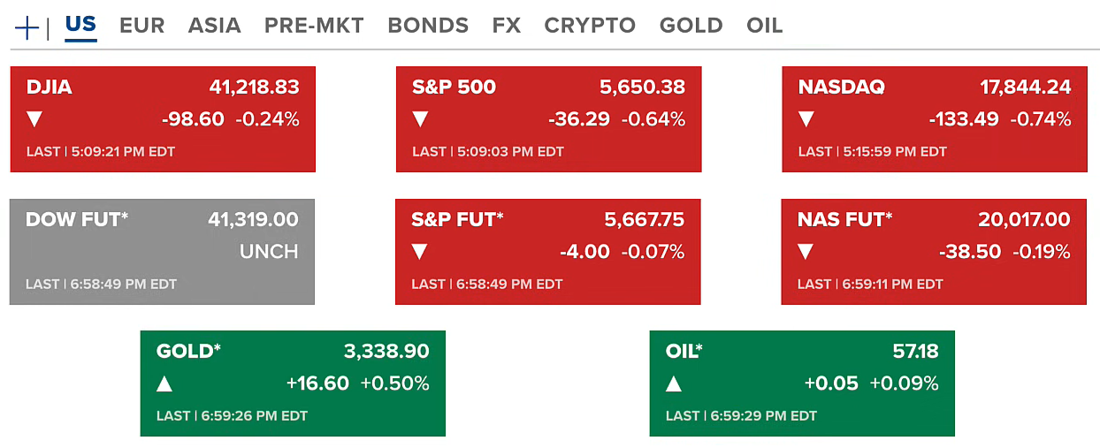Click the GOLD up arrow icon
The height and width of the screenshot is (448, 1100).
(x=164, y=383)
